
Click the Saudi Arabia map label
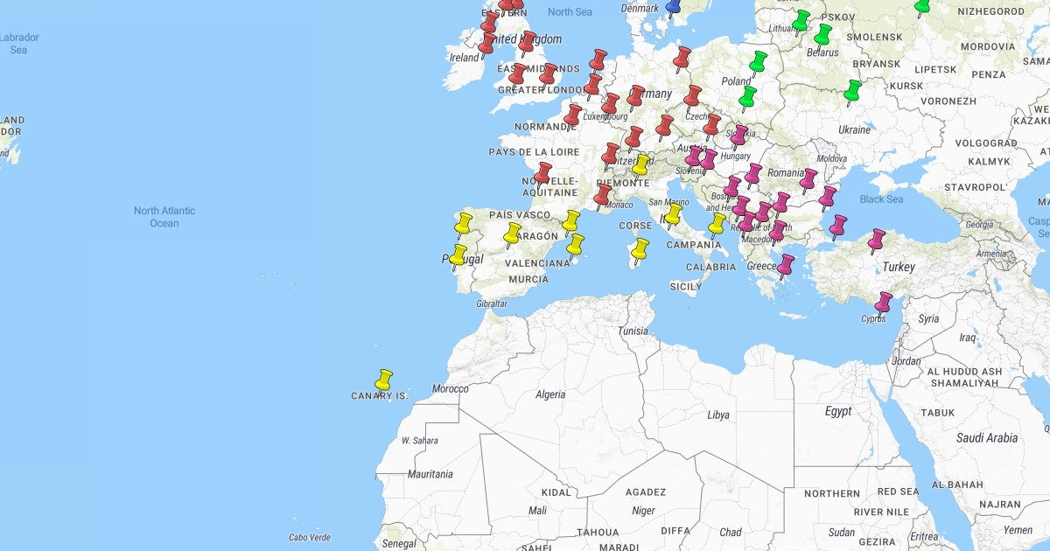click(987, 438)
